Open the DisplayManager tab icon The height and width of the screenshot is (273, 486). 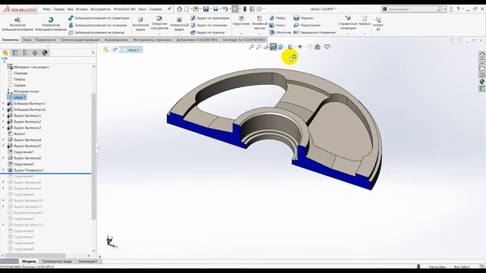point(45,53)
